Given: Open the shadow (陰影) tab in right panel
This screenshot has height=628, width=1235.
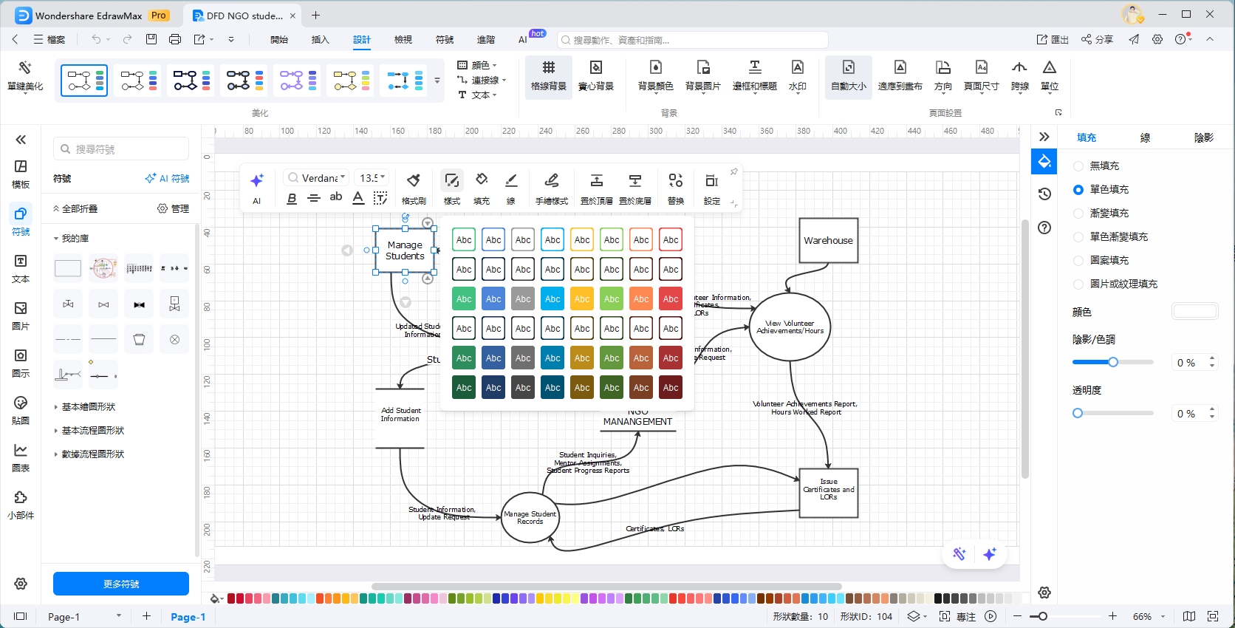Looking at the screenshot, I should click(1203, 137).
